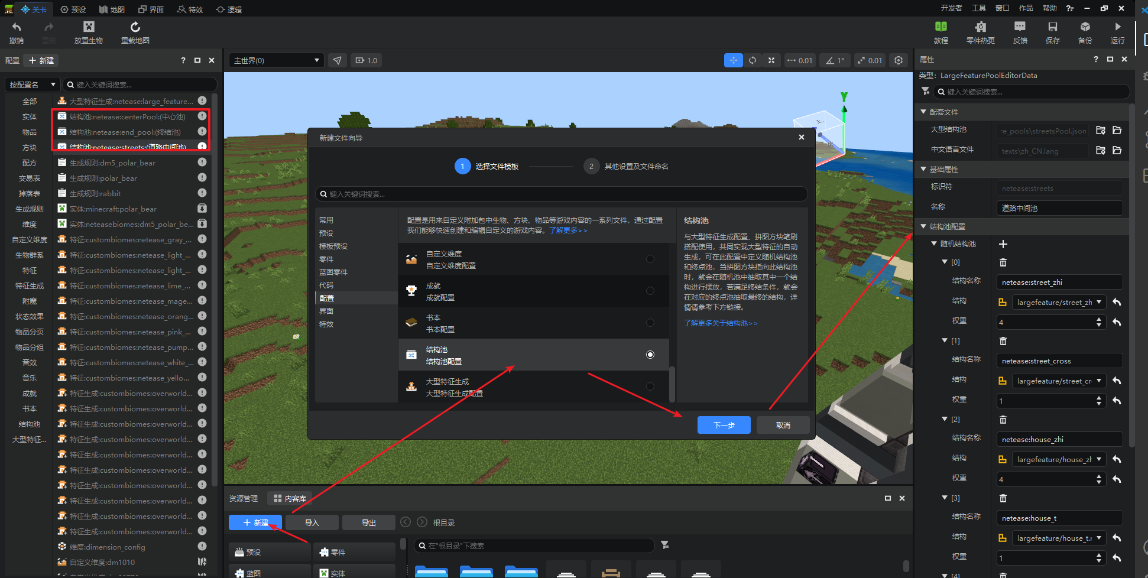This screenshot has width=1148, height=578.
Task: Open the 按配置名 filter dropdown
Action: coord(33,85)
